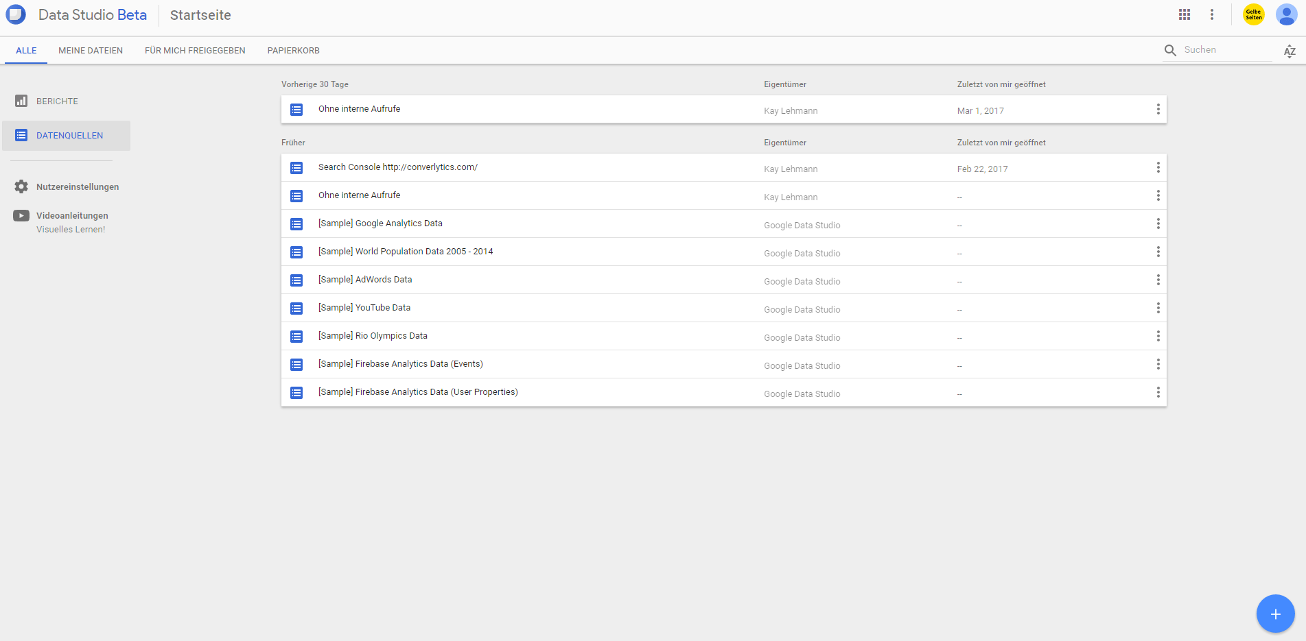The image size is (1306, 641).
Task: Click the Datenquellen list icon in sidebar
Action: (x=21, y=135)
